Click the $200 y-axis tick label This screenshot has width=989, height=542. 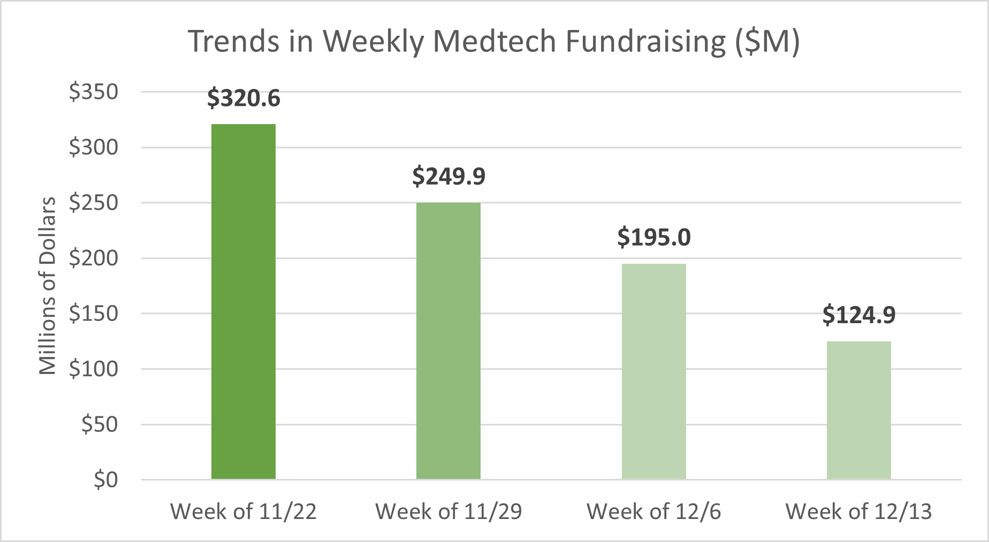[94, 258]
